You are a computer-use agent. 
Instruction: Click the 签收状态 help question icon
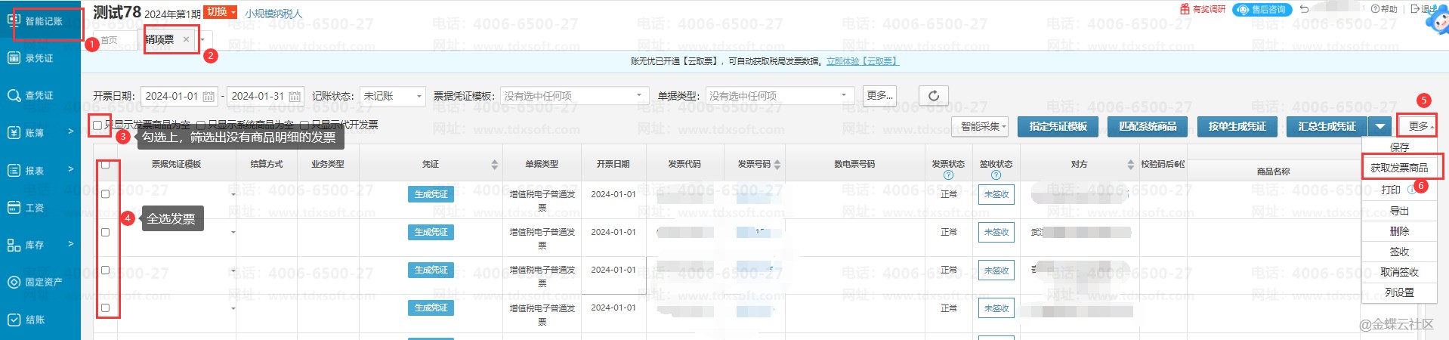(x=996, y=175)
